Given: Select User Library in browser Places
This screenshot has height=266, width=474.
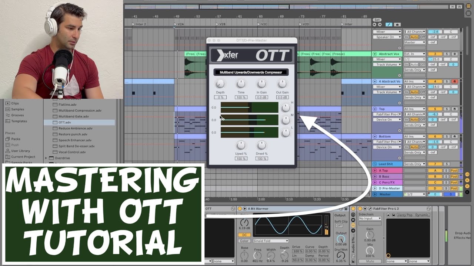Looking at the screenshot, I should point(20,151).
